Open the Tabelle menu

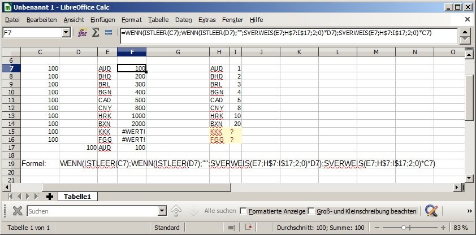(x=158, y=20)
